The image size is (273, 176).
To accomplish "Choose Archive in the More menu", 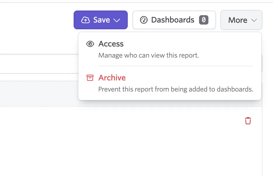I will [170, 83].
